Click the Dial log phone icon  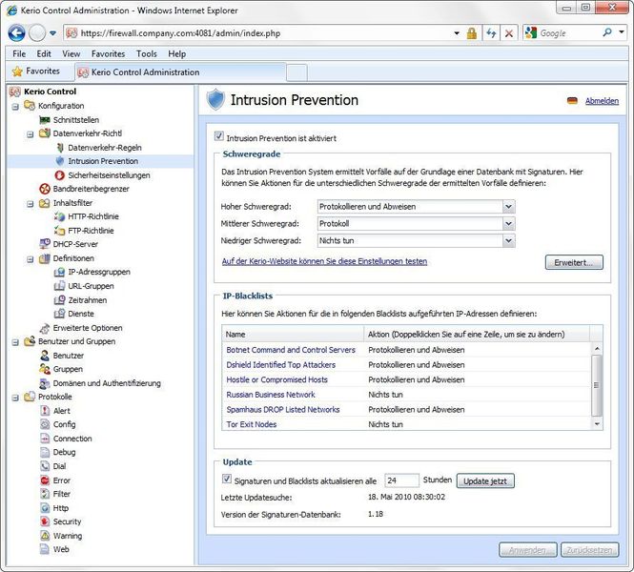coord(45,466)
